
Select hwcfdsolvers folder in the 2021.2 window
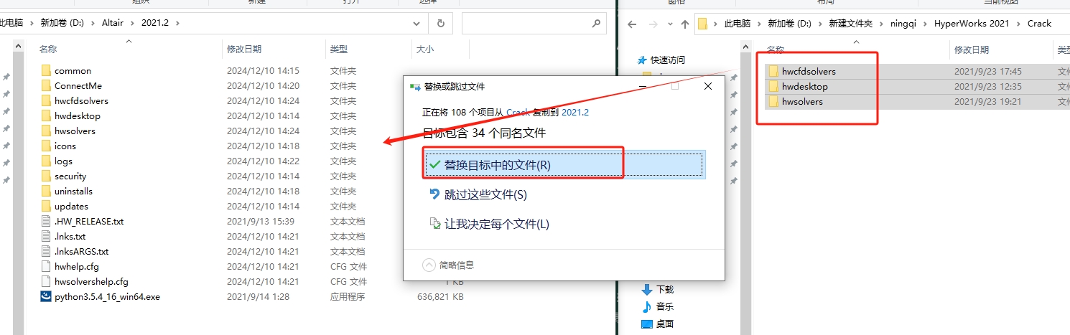(81, 100)
